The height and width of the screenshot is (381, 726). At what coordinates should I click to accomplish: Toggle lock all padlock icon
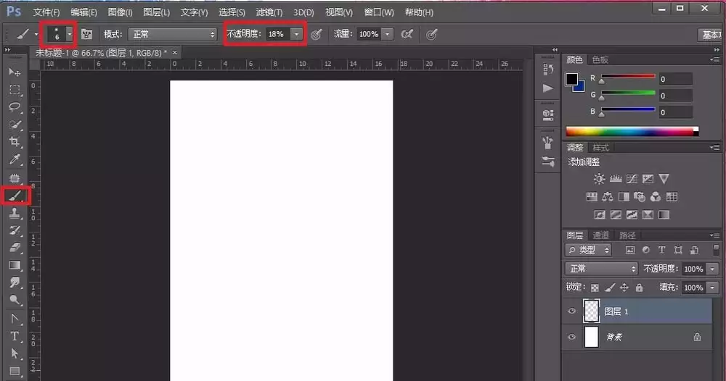click(x=639, y=288)
